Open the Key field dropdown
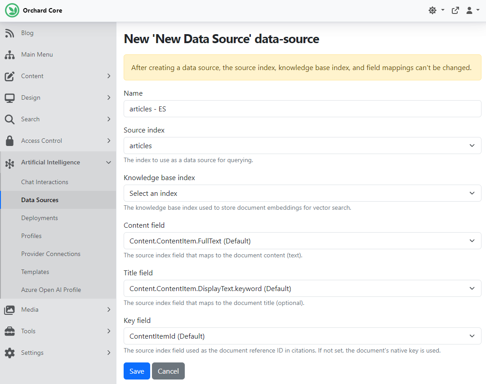Viewport: 486px width, 384px height. click(302, 336)
